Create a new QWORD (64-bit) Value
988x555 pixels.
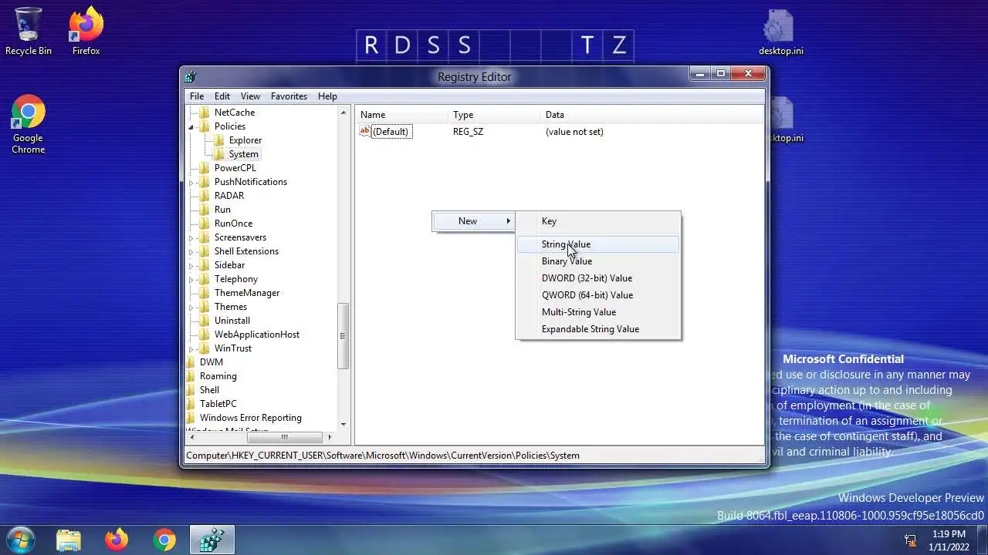598,295
